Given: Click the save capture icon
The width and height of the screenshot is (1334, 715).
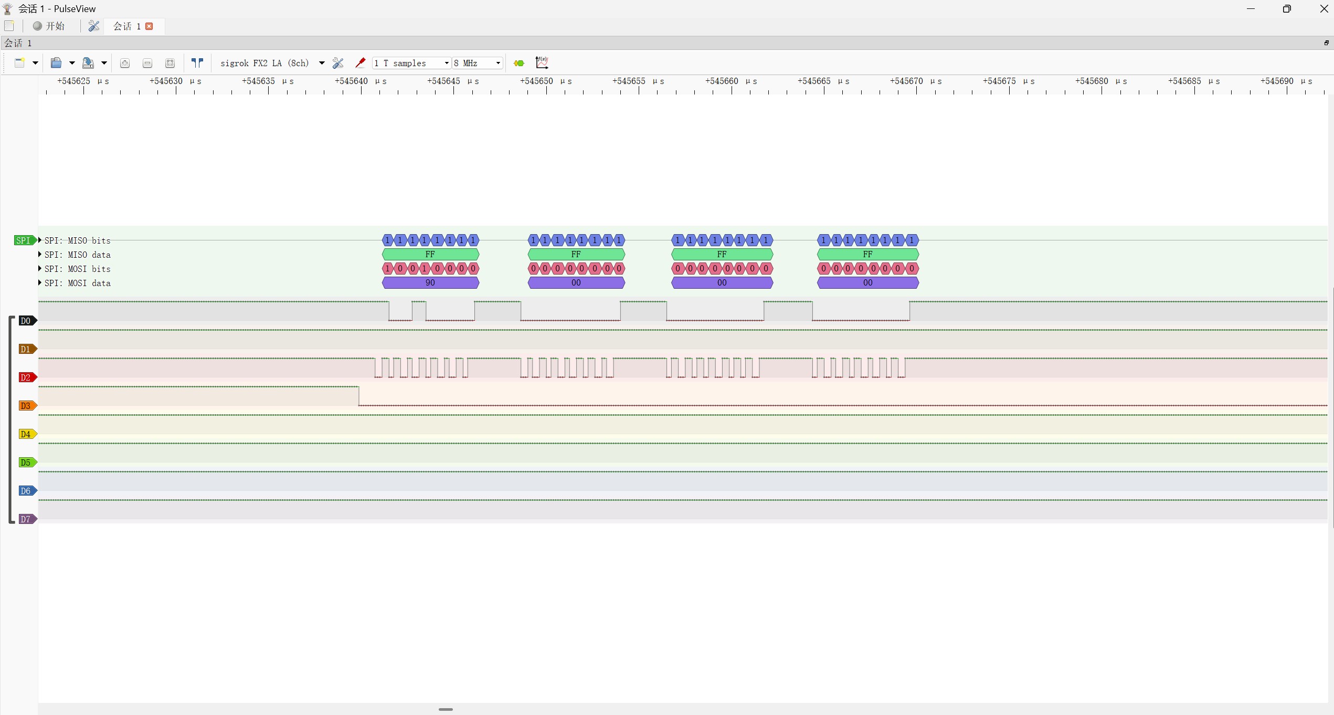Looking at the screenshot, I should tap(88, 63).
